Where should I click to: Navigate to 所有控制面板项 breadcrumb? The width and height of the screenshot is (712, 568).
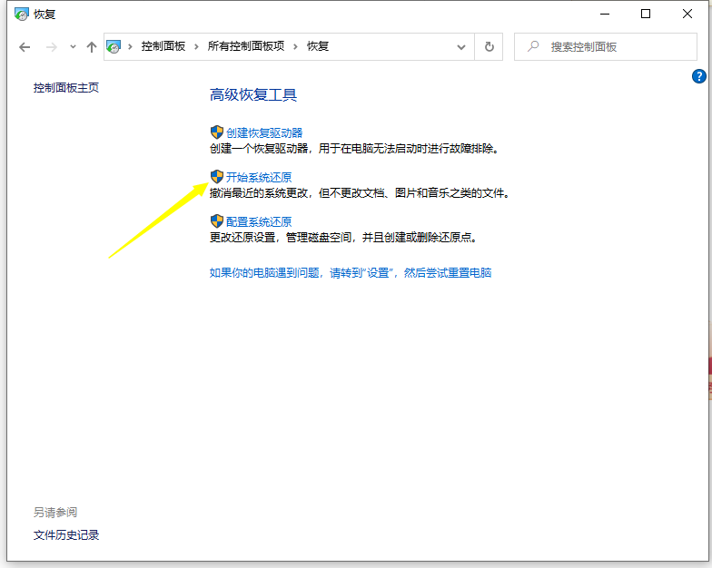pyautogui.click(x=246, y=46)
